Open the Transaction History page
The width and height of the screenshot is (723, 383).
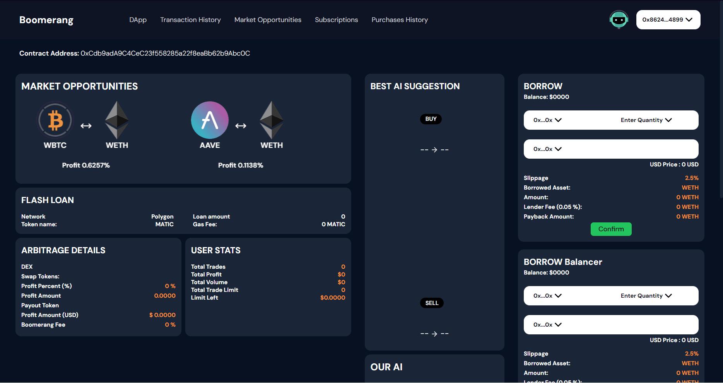click(x=190, y=20)
